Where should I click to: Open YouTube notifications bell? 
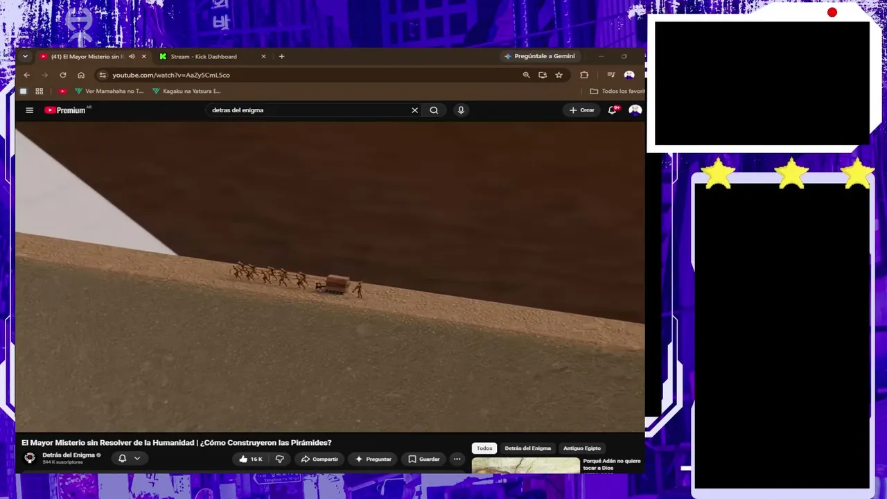pos(613,110)
